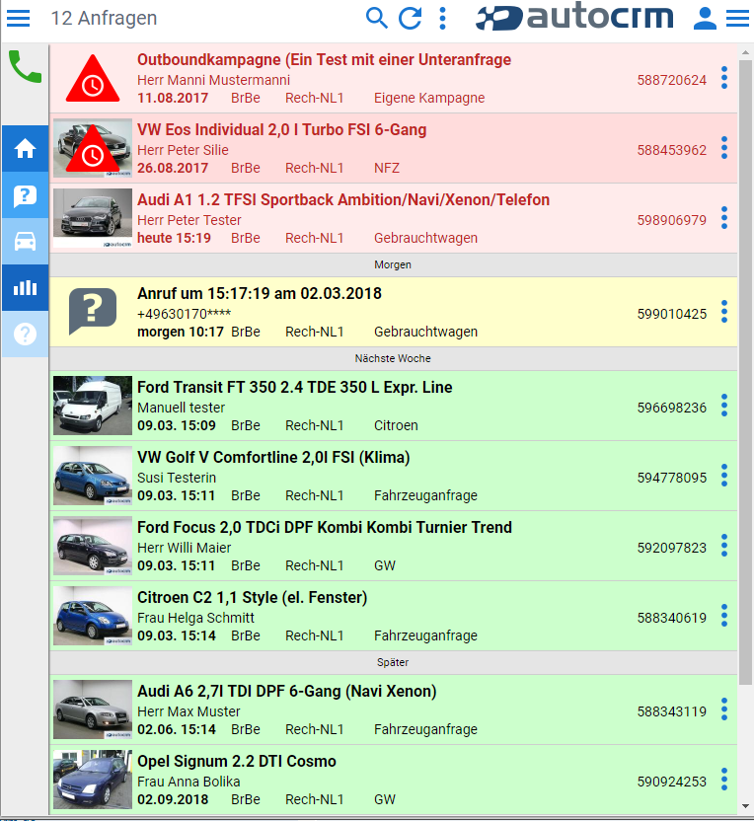Screen dimensions: 754x821
Task: Open 'Citroen C2 1,1 Style' request
Action: pos(253,597)
